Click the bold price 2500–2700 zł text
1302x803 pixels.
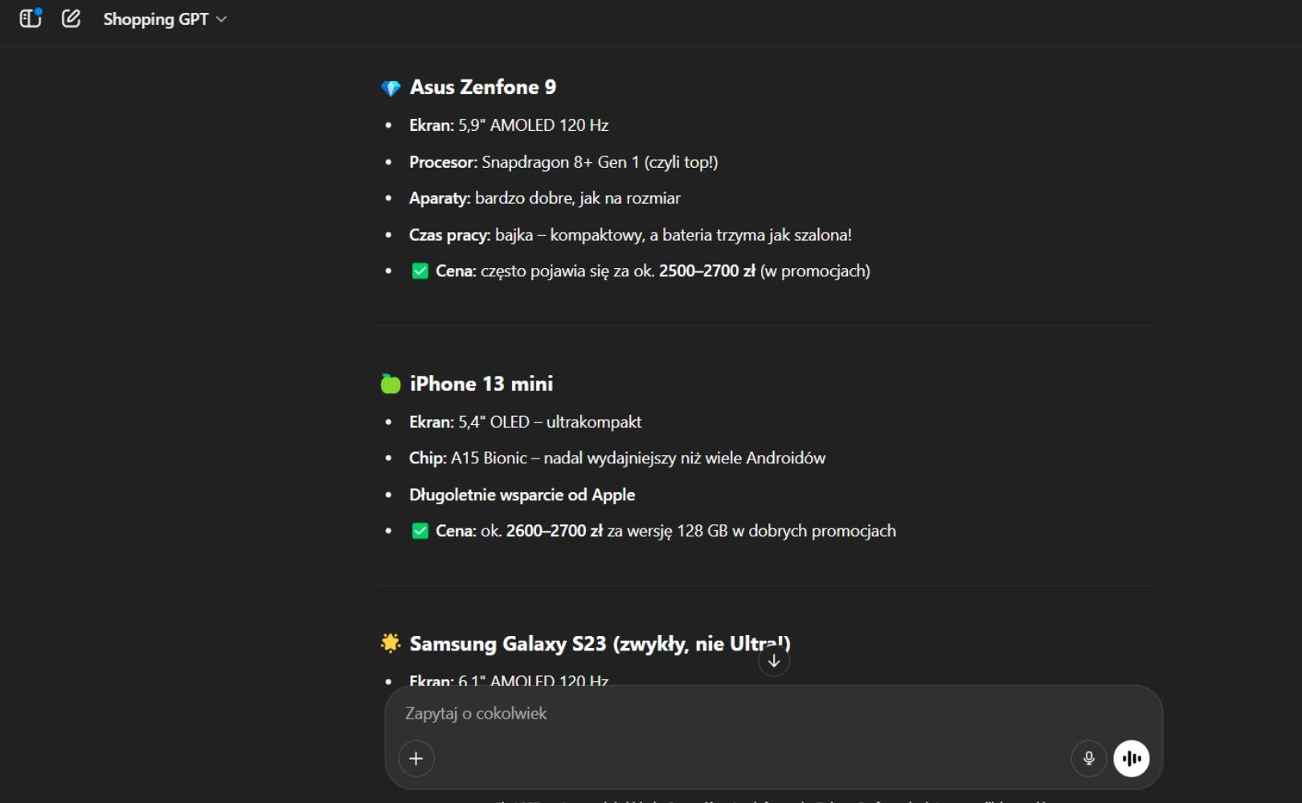[707, 271]
